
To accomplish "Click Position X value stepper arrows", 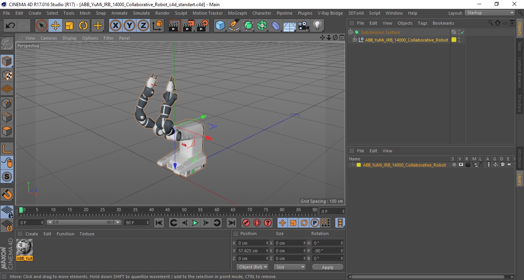I will (x=267, y=243).
